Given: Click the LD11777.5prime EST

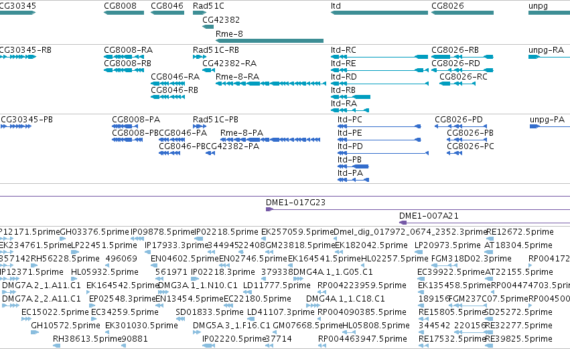Looking at the screenshot, I should (x=248, y=293).
